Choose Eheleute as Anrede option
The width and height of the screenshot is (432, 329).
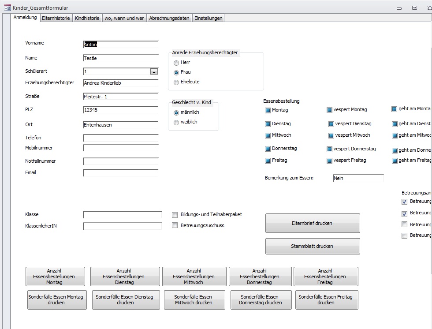pos(176,82)
